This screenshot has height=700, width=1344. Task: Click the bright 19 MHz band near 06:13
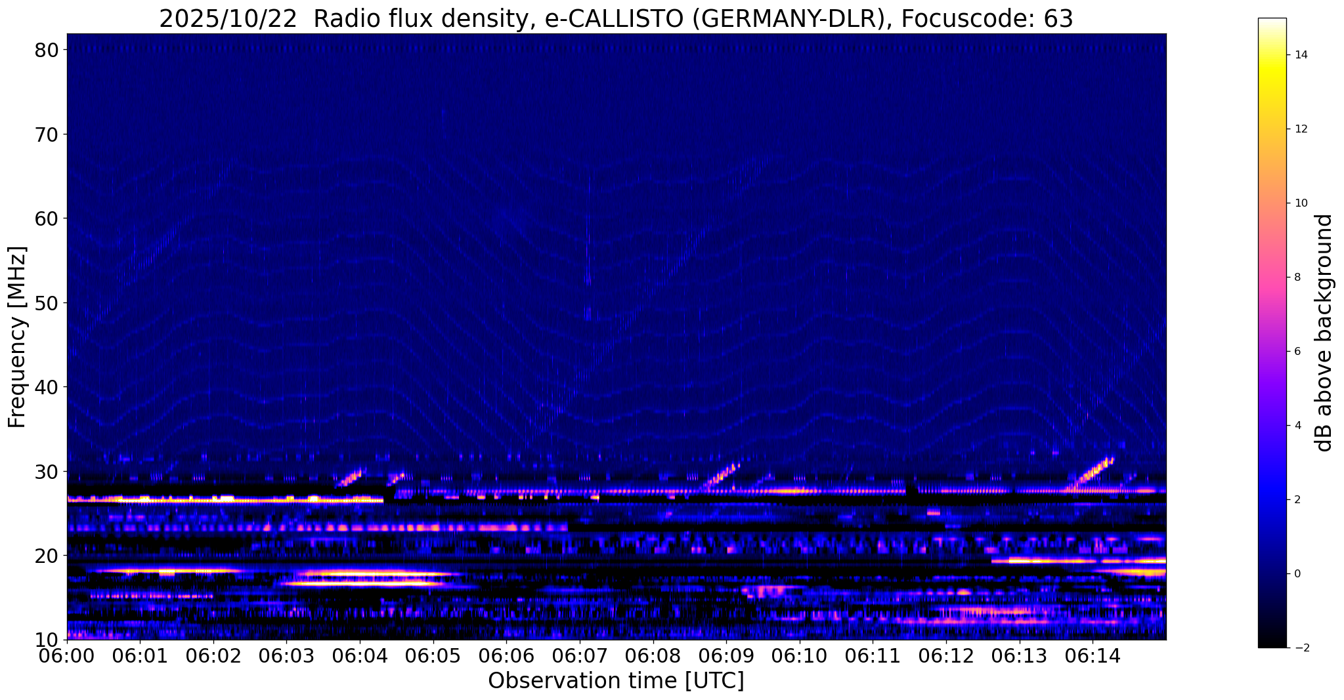1078,561
